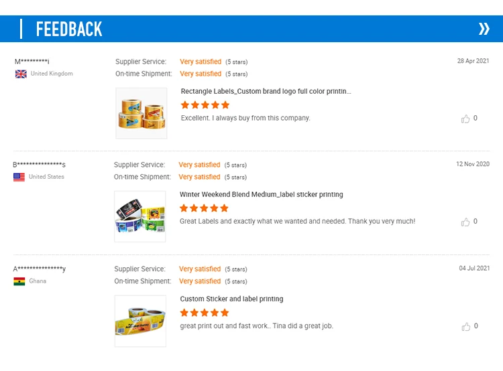Click reviewer name B***************s
Viewport: 503px width, 371px height.
39,165
